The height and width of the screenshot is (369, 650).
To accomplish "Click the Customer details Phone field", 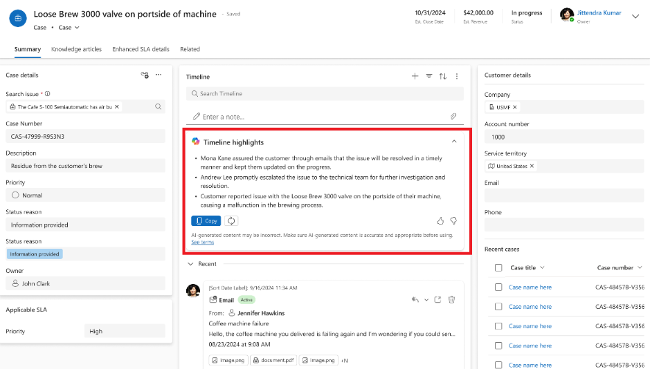I will coord(564,225).
